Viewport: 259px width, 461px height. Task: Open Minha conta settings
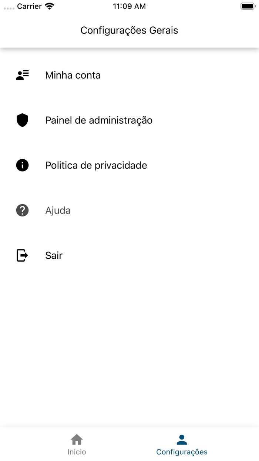(73, 75)
